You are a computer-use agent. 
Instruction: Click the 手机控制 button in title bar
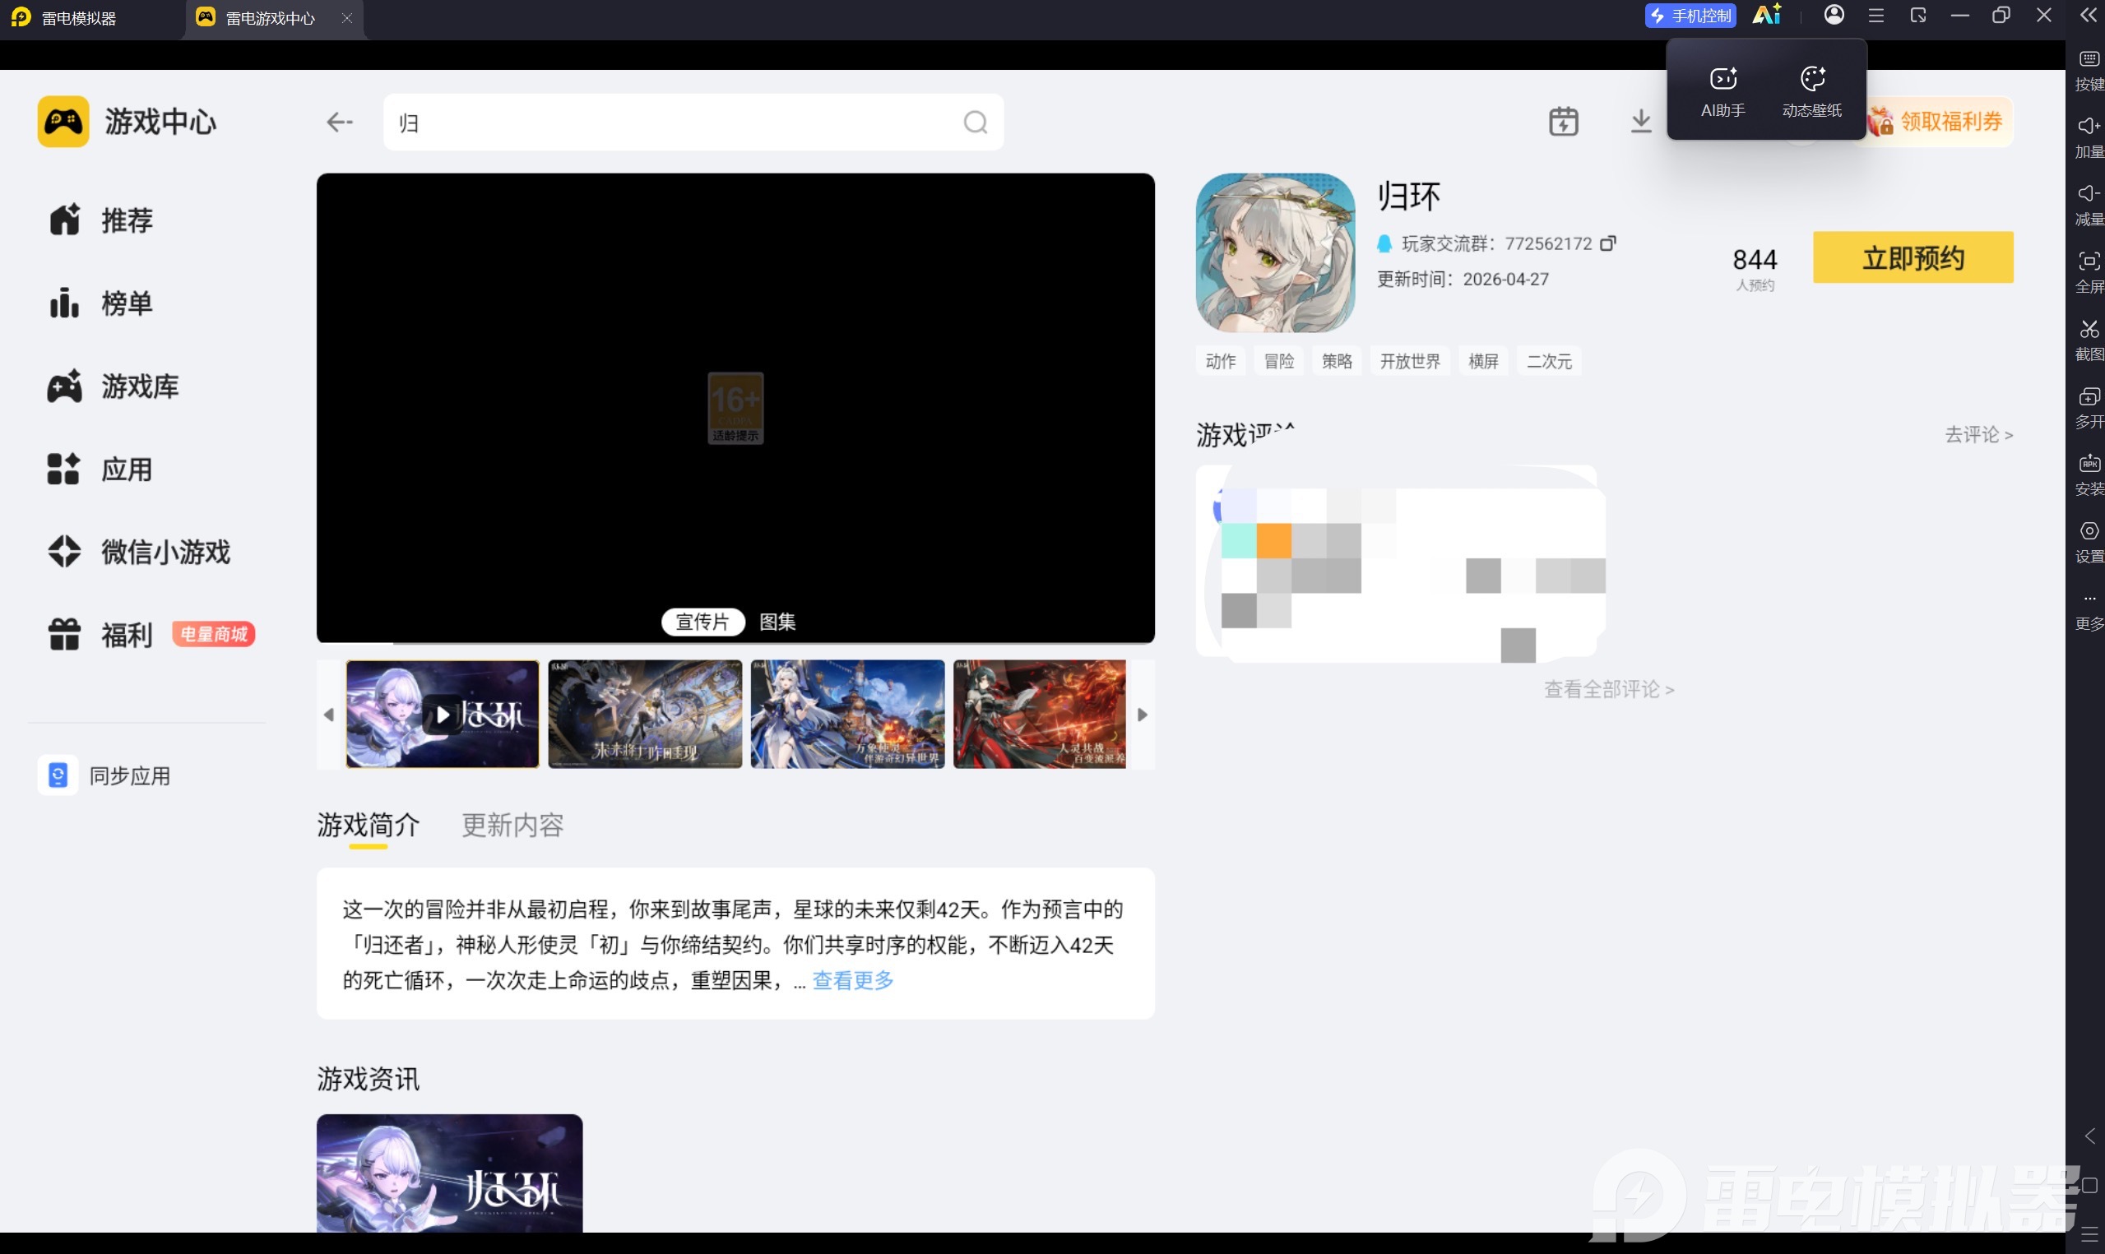(x=1690, y=15)
